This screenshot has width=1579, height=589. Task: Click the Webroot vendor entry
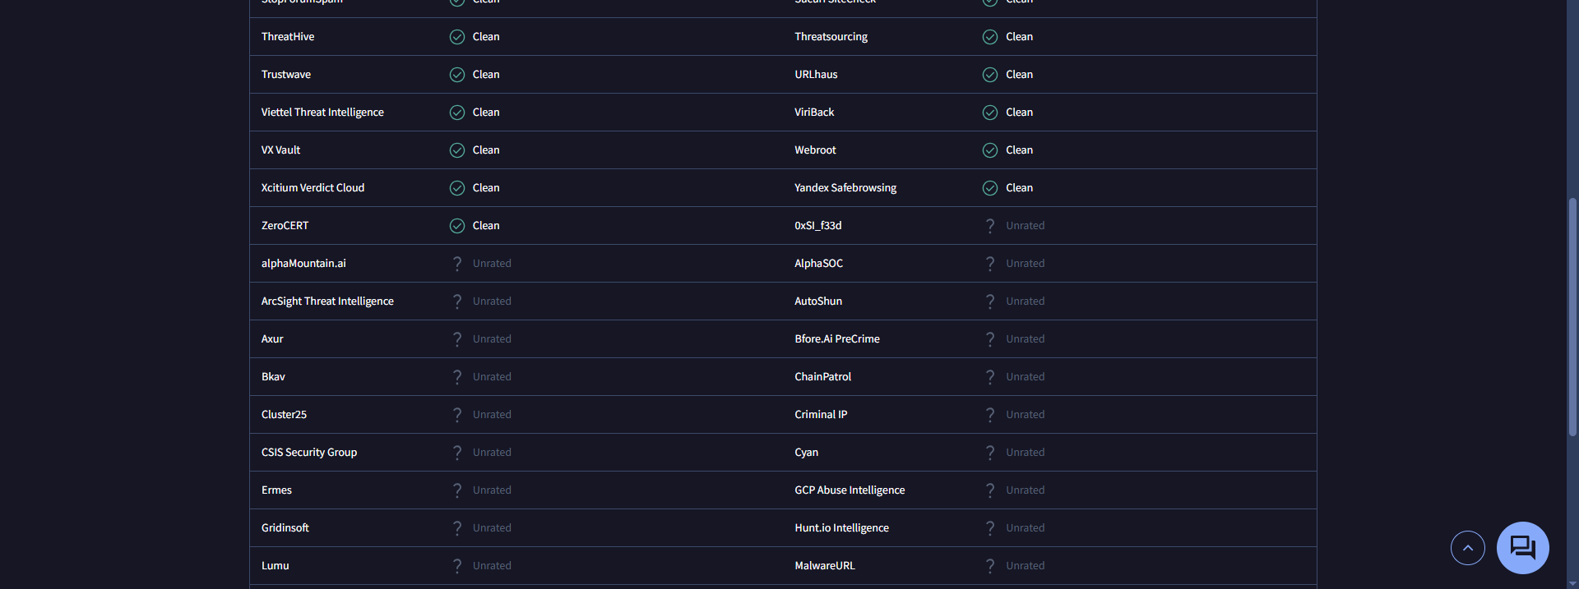(815, 150)
